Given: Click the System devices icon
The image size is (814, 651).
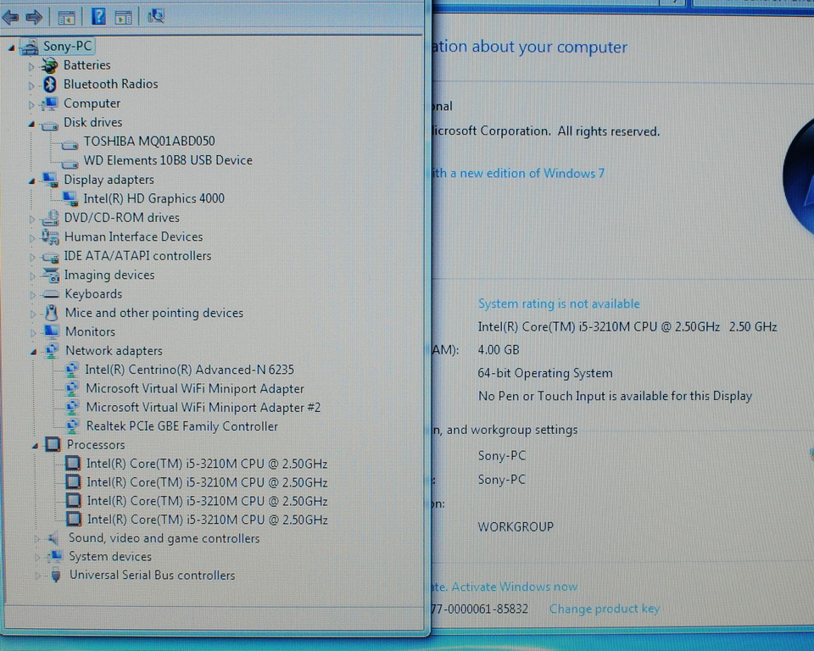Looking at the screenshot, I should click(54, 557).
